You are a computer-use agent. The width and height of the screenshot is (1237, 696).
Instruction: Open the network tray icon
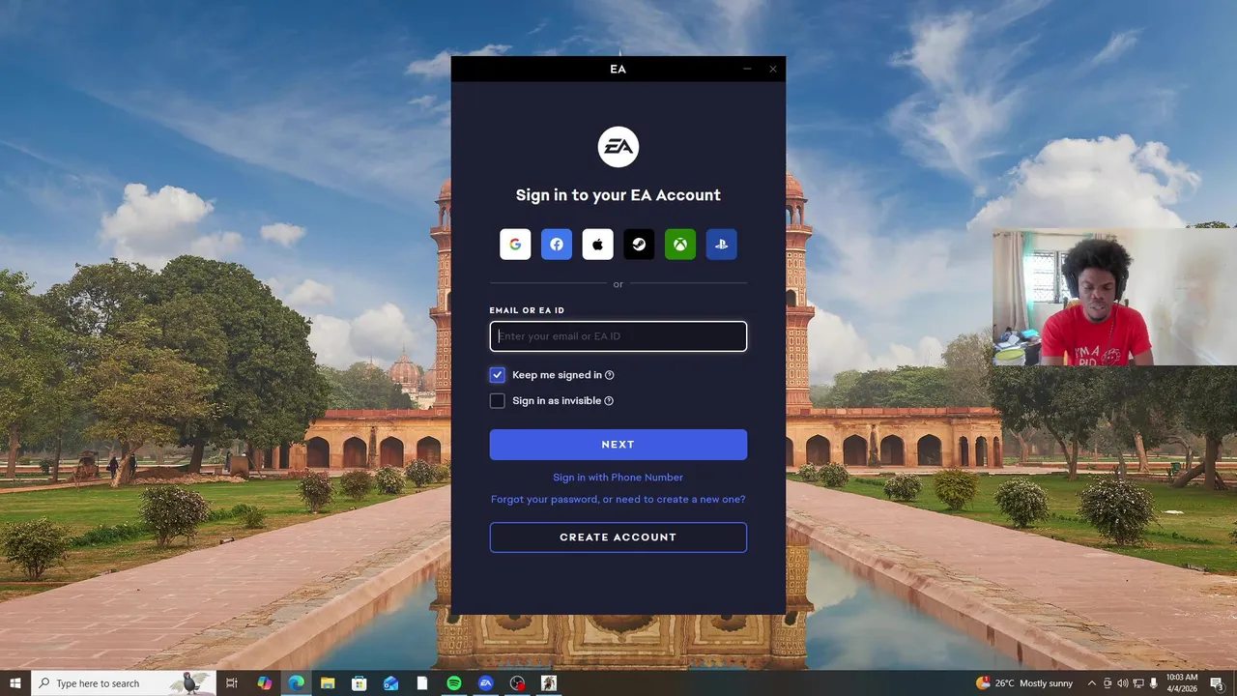click(1138, 683)
